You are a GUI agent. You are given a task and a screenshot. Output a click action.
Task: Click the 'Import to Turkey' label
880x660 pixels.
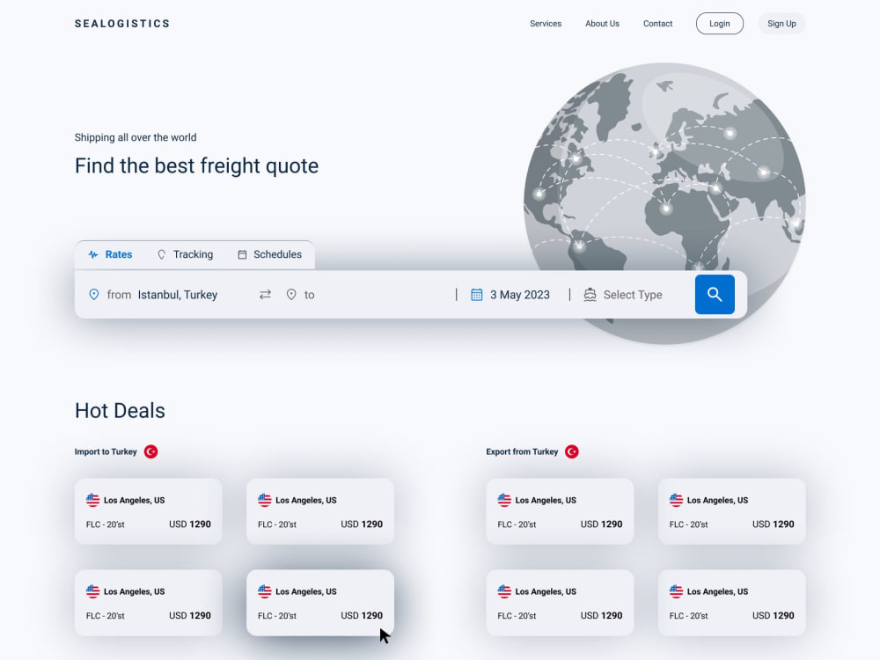pyautogui.click(x=106, y=451)
